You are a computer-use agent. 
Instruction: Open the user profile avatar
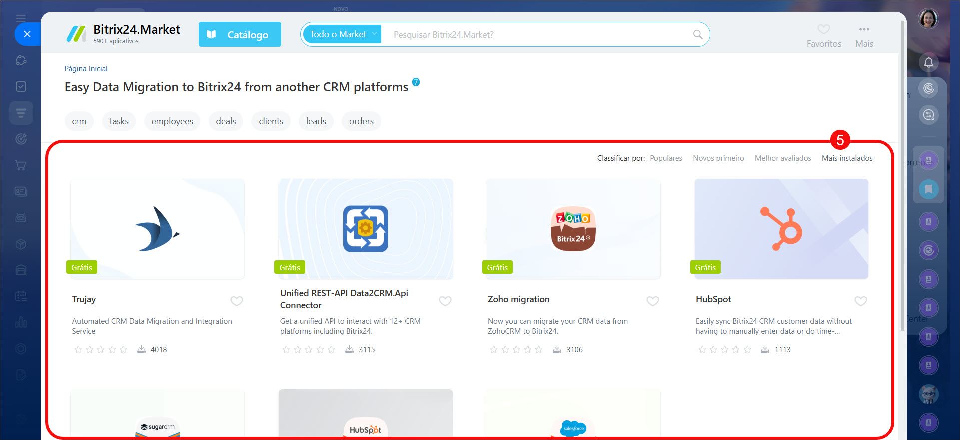point(928,19)
